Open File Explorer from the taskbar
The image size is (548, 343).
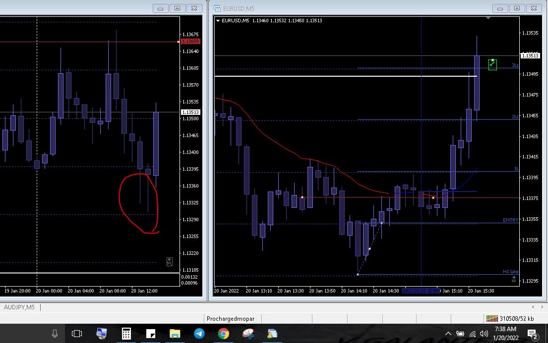(175, 334)
